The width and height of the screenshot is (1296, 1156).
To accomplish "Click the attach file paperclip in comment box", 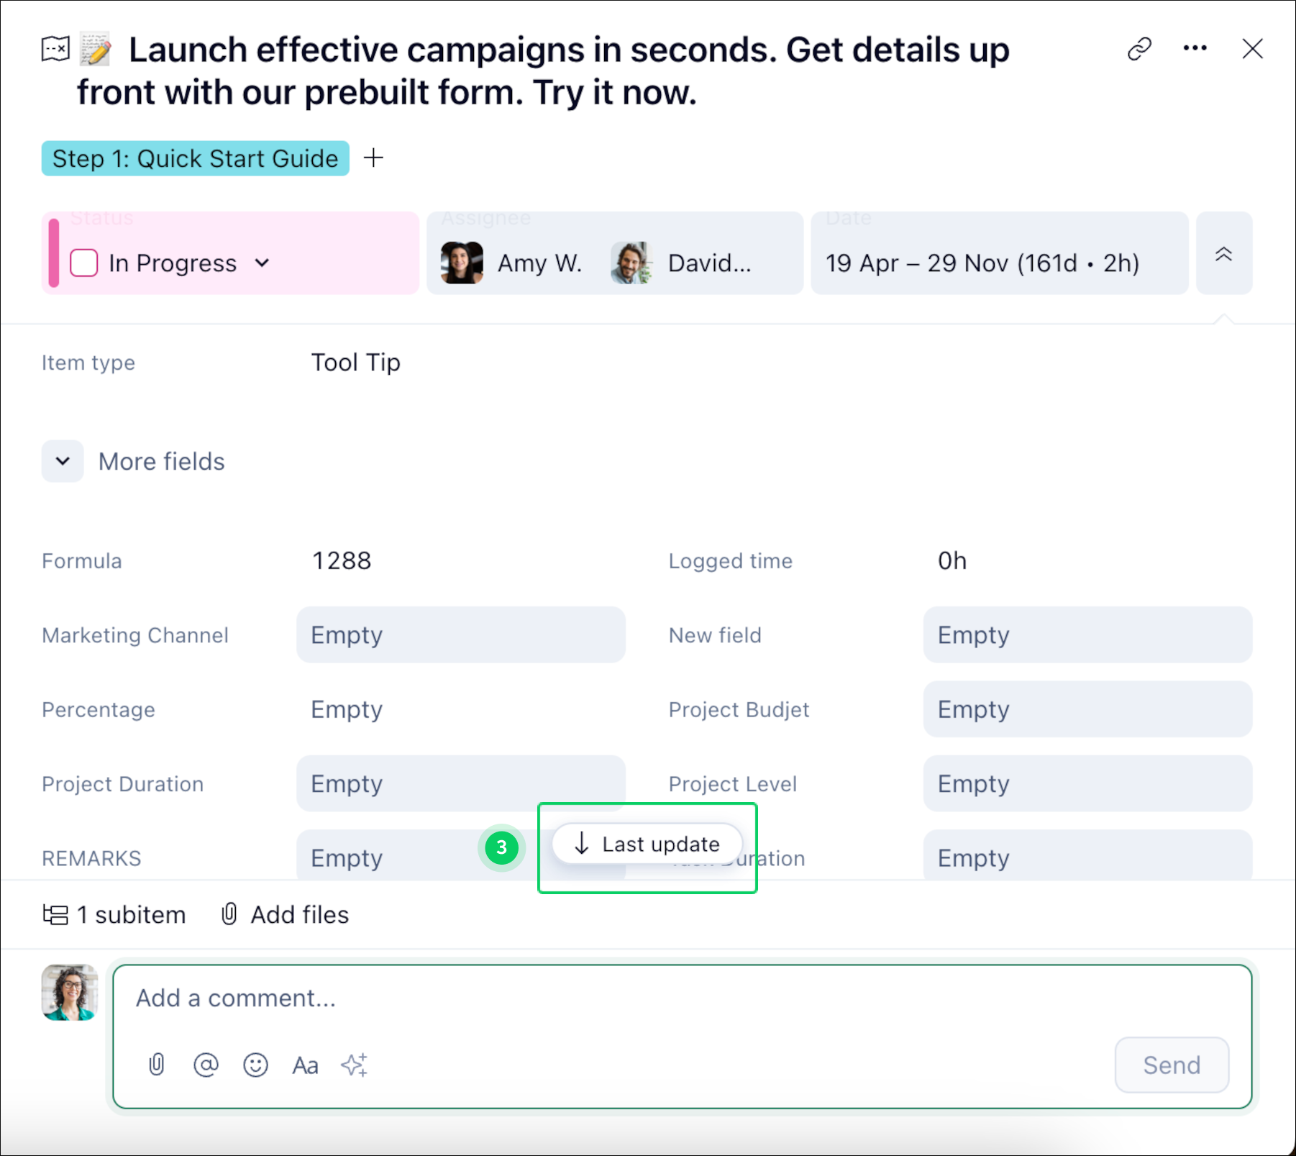I will [x=156, y=1064].
